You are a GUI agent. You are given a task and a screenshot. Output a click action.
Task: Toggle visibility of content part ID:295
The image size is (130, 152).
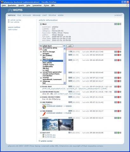point(118,81)
